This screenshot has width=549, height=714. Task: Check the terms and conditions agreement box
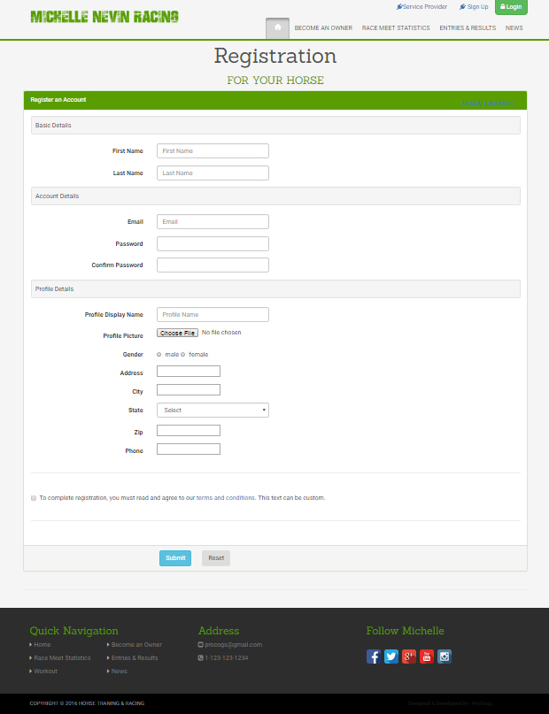click(x=34, y=498)
